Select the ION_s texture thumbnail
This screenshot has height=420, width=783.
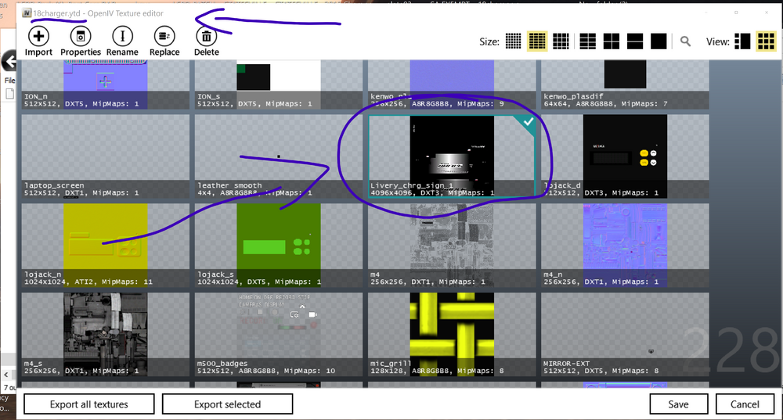(279, 84)
